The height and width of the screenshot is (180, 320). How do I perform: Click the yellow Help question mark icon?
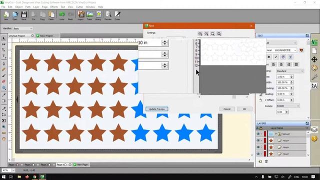click(x=314, y=138)
